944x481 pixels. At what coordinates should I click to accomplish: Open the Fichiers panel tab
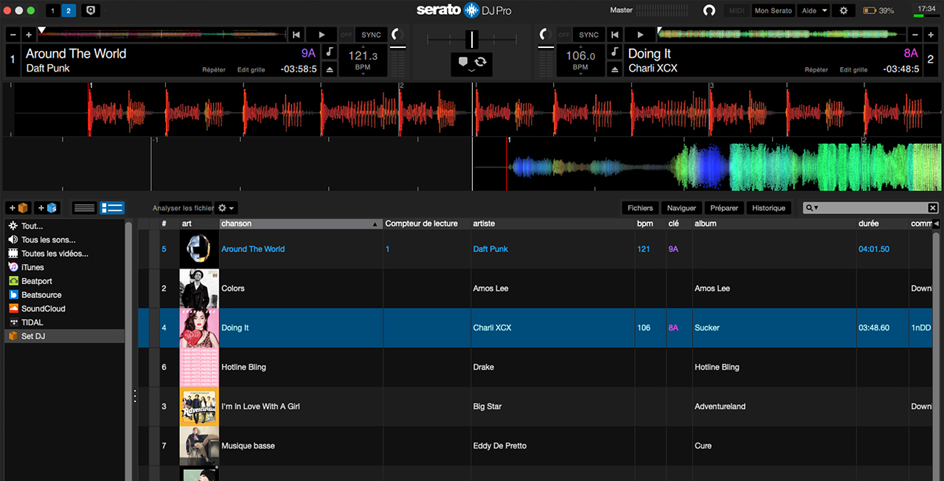(x=640, y=208)
